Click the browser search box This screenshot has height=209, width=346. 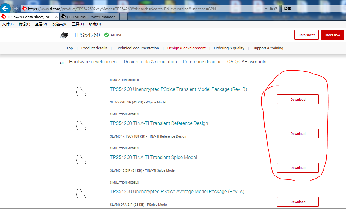[x=314, y=9]
